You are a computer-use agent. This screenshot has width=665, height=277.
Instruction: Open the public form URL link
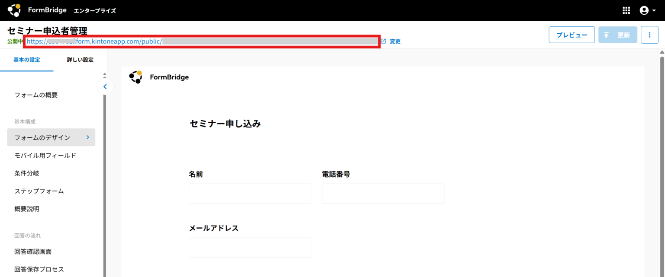201,41
